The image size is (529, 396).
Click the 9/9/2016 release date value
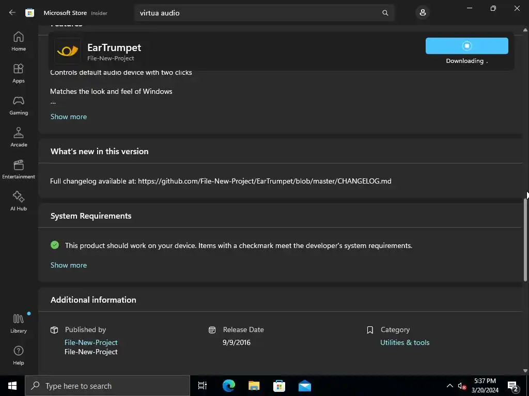click(x=237, y=342)
